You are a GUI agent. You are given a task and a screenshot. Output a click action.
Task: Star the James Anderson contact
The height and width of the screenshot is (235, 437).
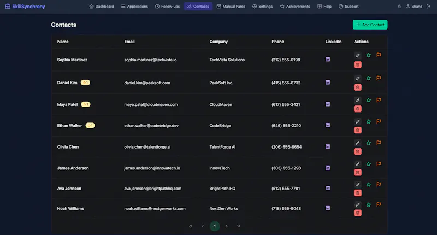pos(368,164)
